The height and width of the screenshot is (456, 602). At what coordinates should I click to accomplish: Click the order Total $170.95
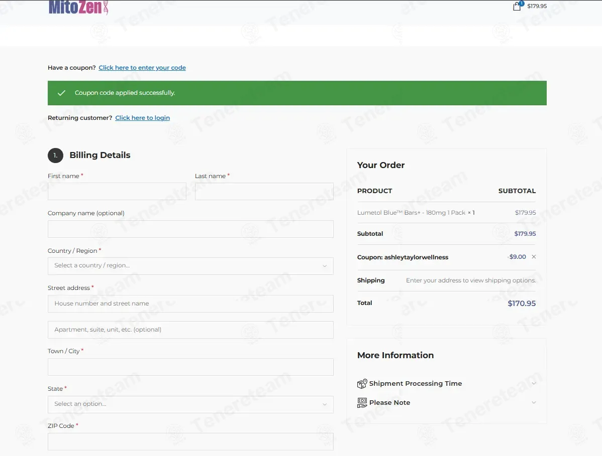(522, 303)
